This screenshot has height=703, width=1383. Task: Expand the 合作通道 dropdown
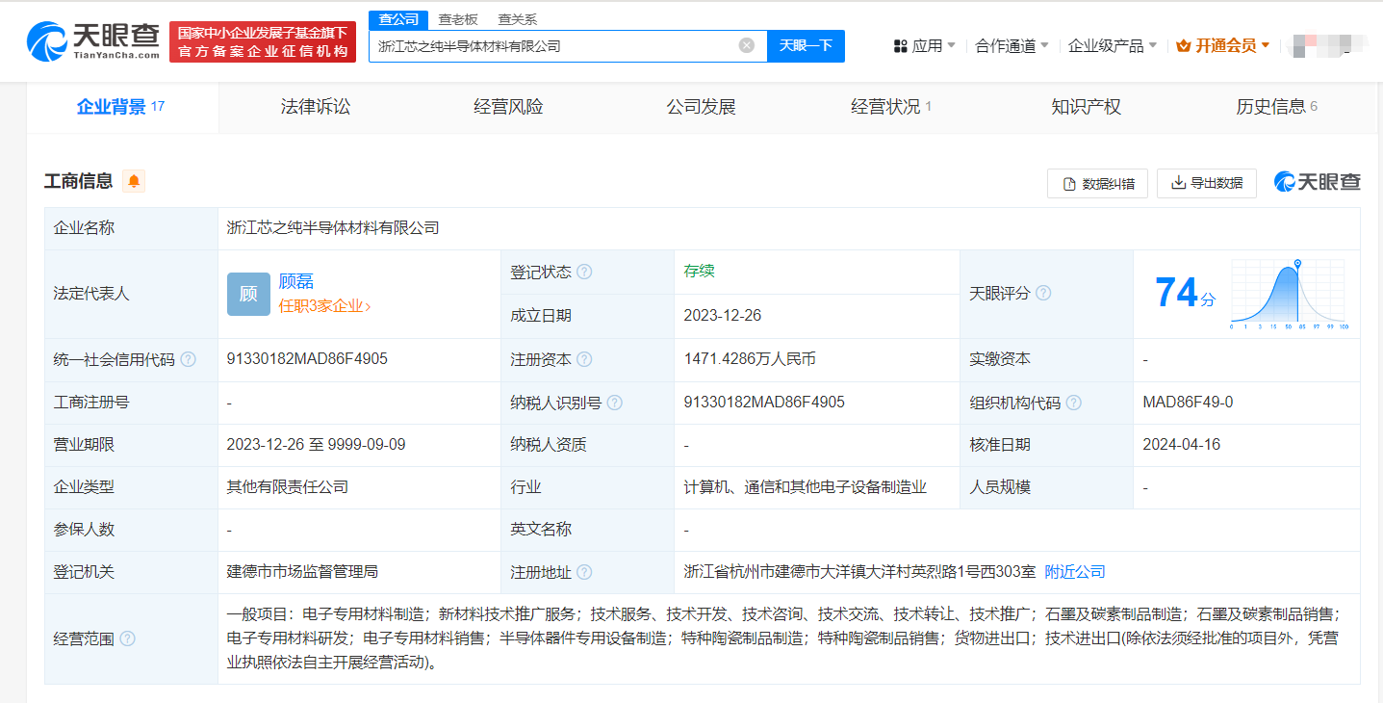1012,45
